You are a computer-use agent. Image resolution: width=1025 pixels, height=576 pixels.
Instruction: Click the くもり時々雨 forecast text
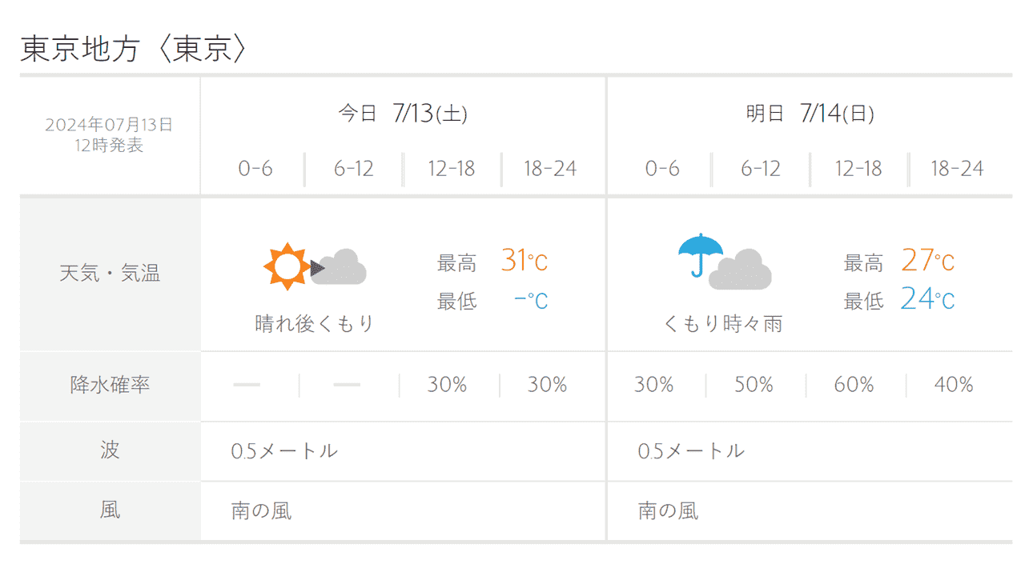723,324
